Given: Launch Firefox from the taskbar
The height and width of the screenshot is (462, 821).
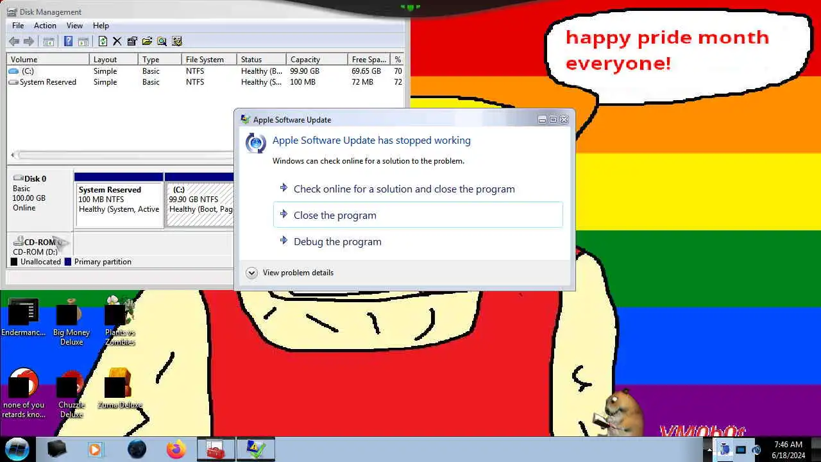Looking at the screenshot, I should [x=176, y=449].
